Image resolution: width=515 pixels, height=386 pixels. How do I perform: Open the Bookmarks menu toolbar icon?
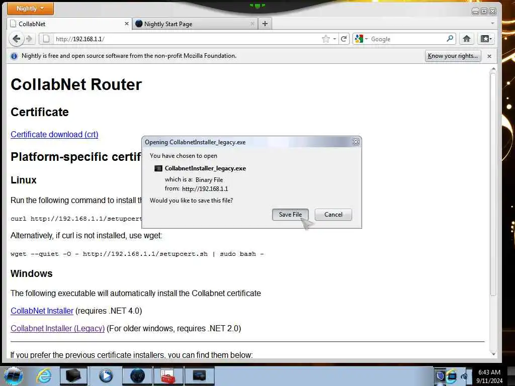486,39
